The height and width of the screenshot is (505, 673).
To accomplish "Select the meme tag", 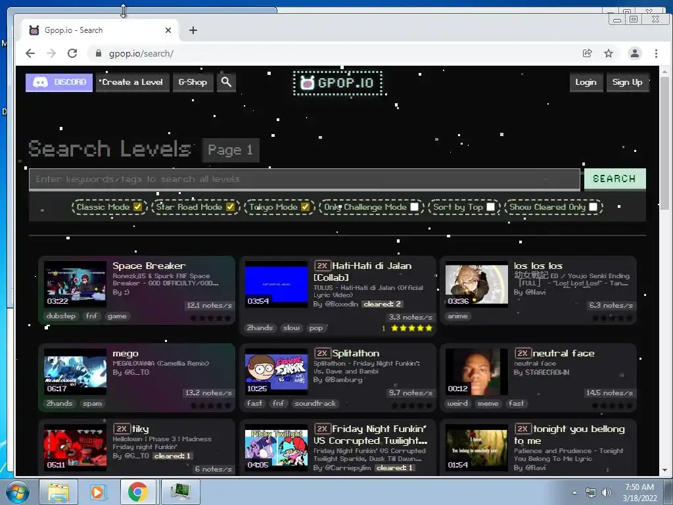I will 488,404.
